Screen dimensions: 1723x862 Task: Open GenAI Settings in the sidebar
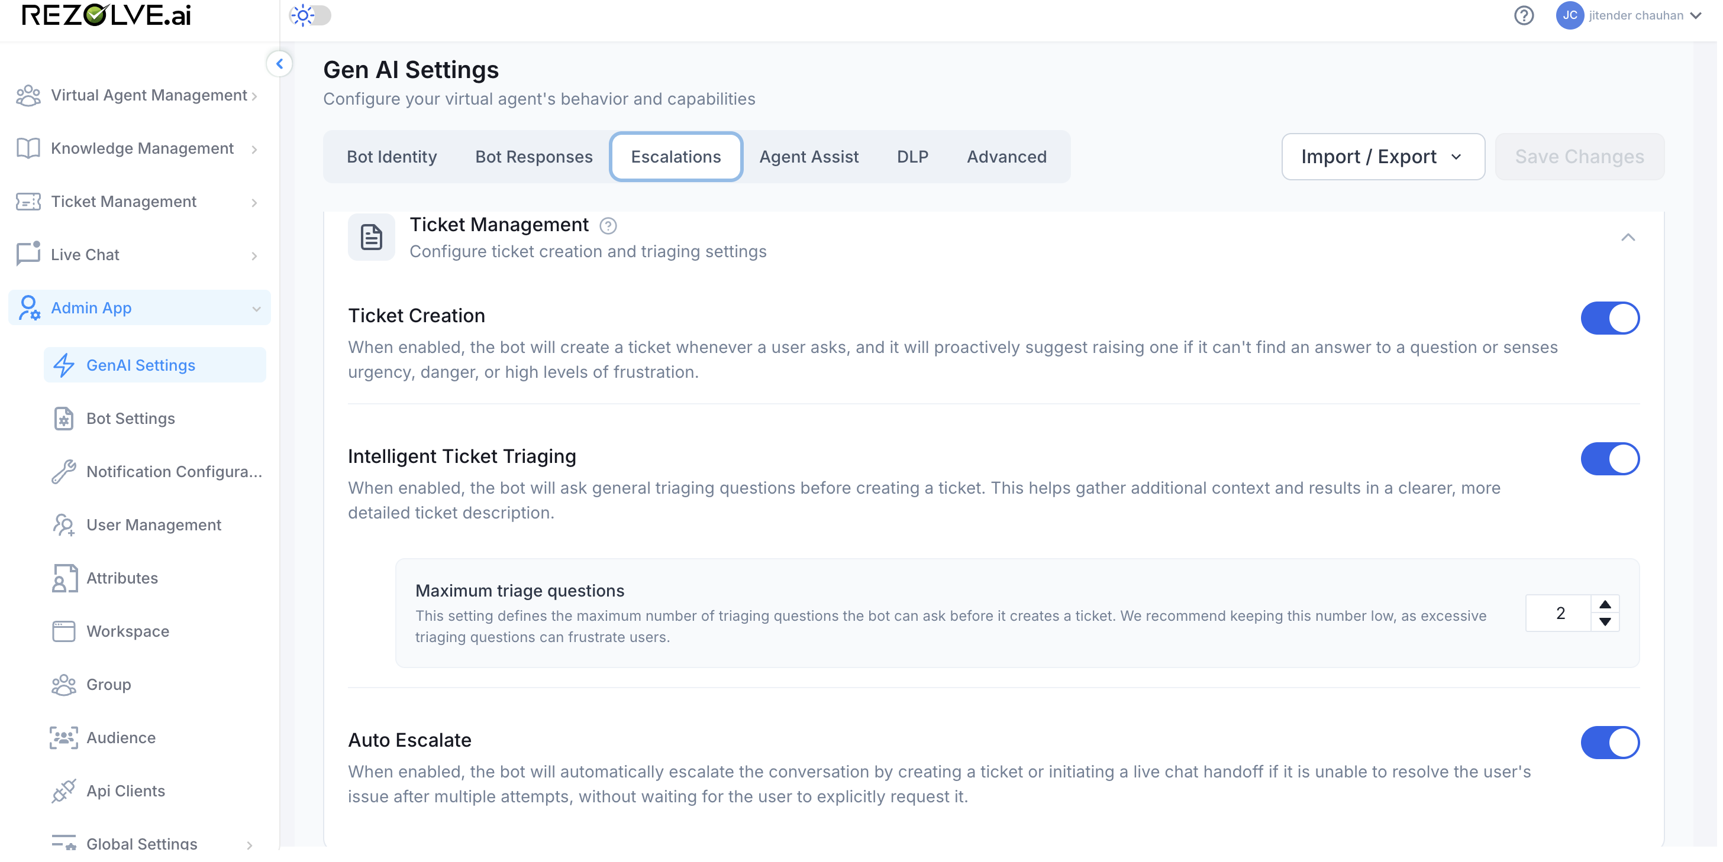point(155,365)
